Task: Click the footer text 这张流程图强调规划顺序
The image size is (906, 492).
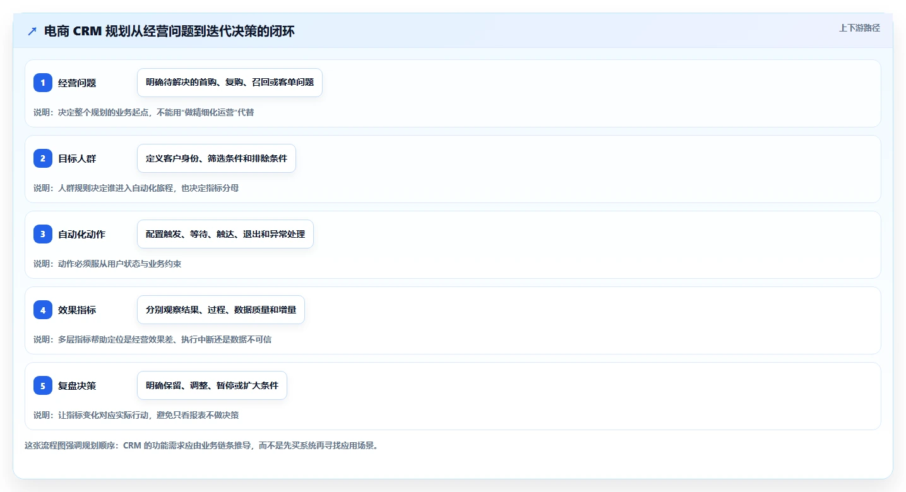Action: 69,445
